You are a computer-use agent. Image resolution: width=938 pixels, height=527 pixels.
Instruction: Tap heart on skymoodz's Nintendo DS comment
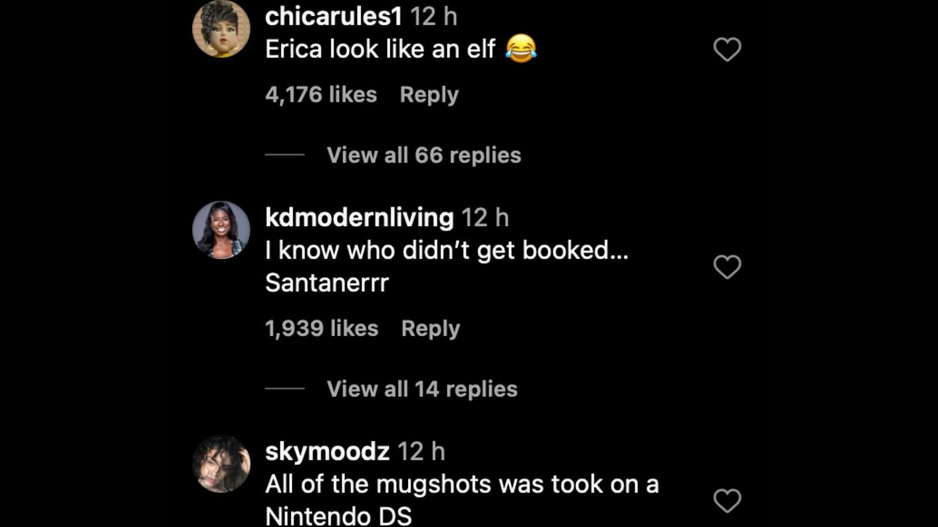pyautogui.click(x=727, y=501)
